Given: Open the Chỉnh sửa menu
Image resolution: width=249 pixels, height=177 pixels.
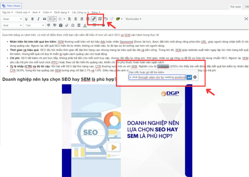Looking at the screenshot, I should click(x=22, y=12).
